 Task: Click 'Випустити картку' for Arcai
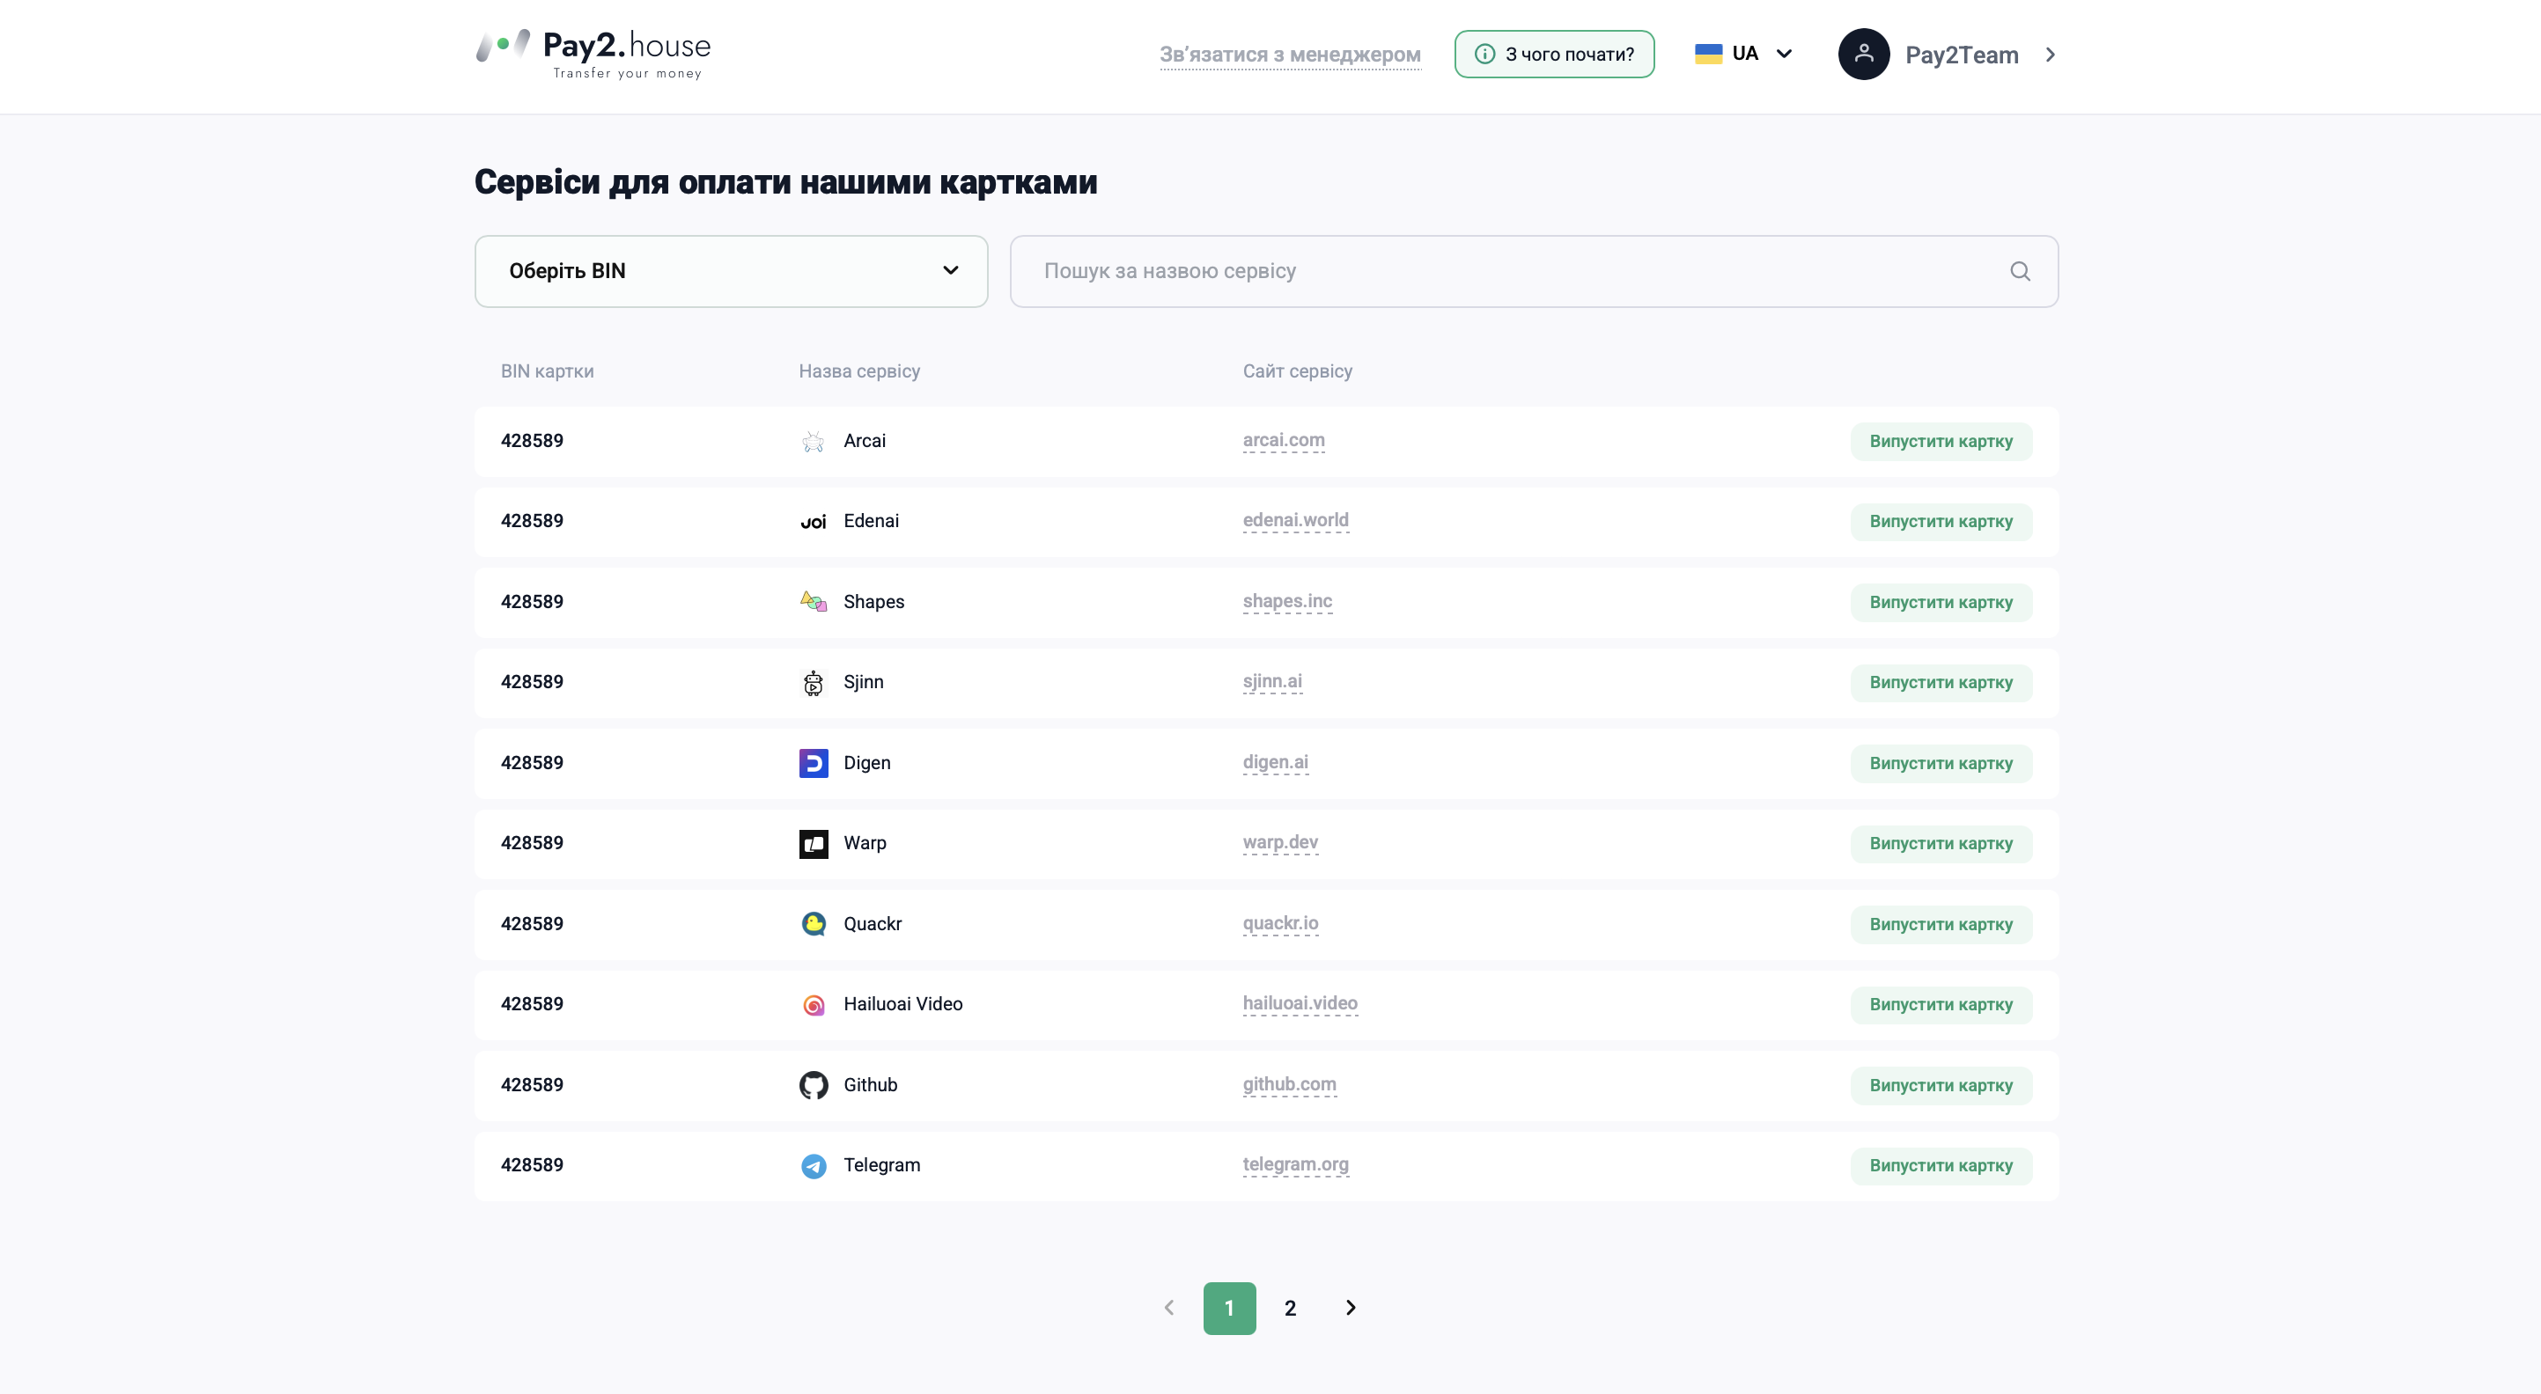coord(1941,442)
